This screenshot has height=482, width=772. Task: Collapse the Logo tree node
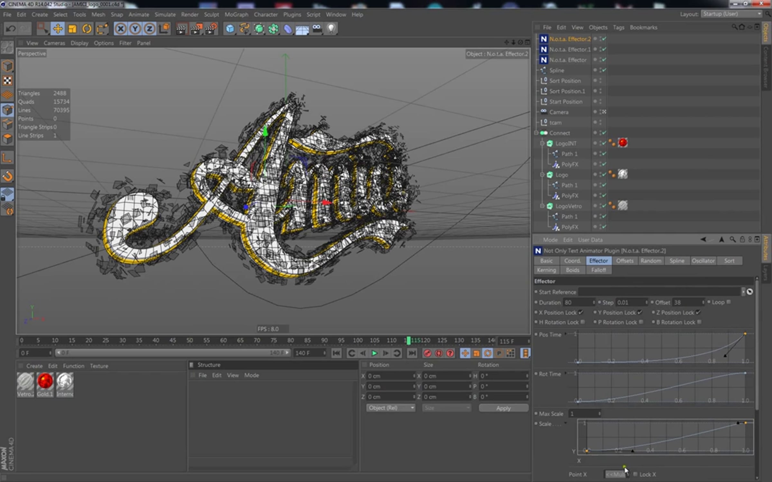point(542,174)
